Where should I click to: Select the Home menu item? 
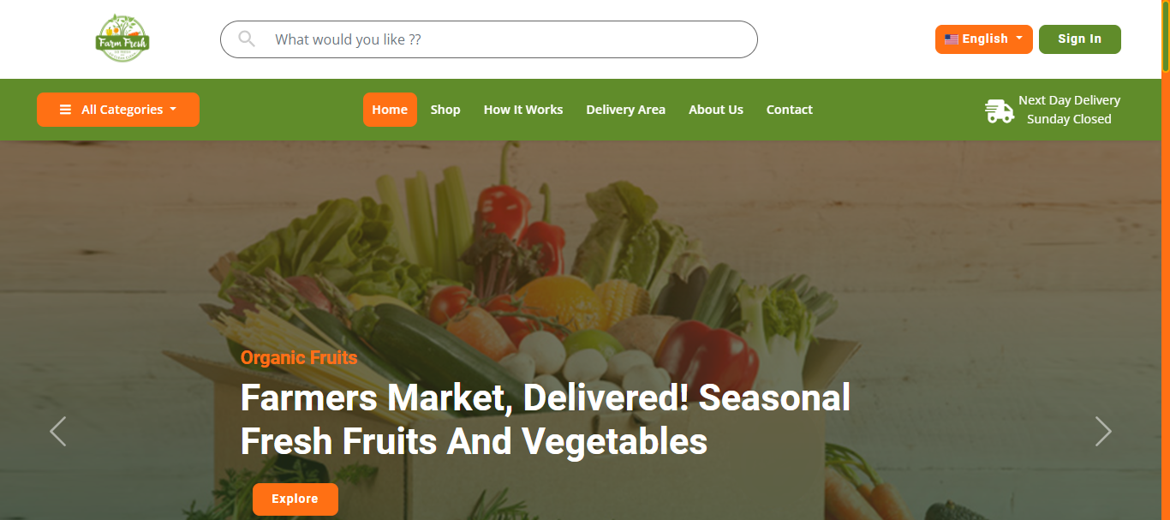pyautogui.click(x=390, y=110)
